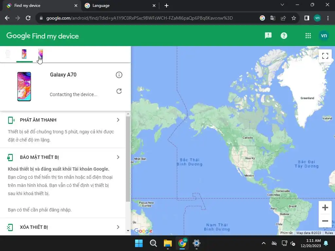Click the muted volume tray icon
Image resolution: width=335 pixels, height=251 pixels.
point(293,243)
